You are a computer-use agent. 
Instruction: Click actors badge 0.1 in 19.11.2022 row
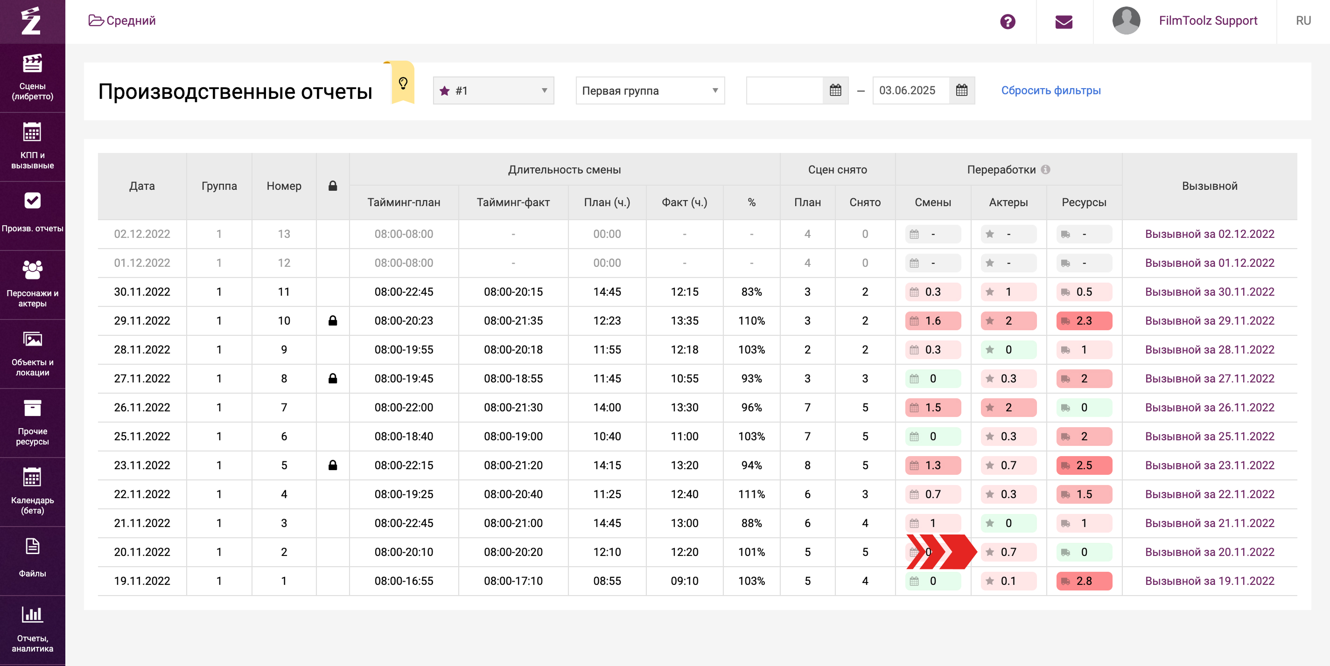(1008, 580)
